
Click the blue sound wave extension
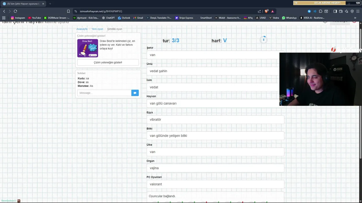tap(315, 11)
